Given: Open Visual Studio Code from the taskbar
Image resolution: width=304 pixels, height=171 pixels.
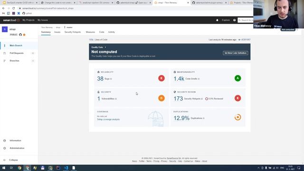Looking at the screenshot, I should pos(66,168).
